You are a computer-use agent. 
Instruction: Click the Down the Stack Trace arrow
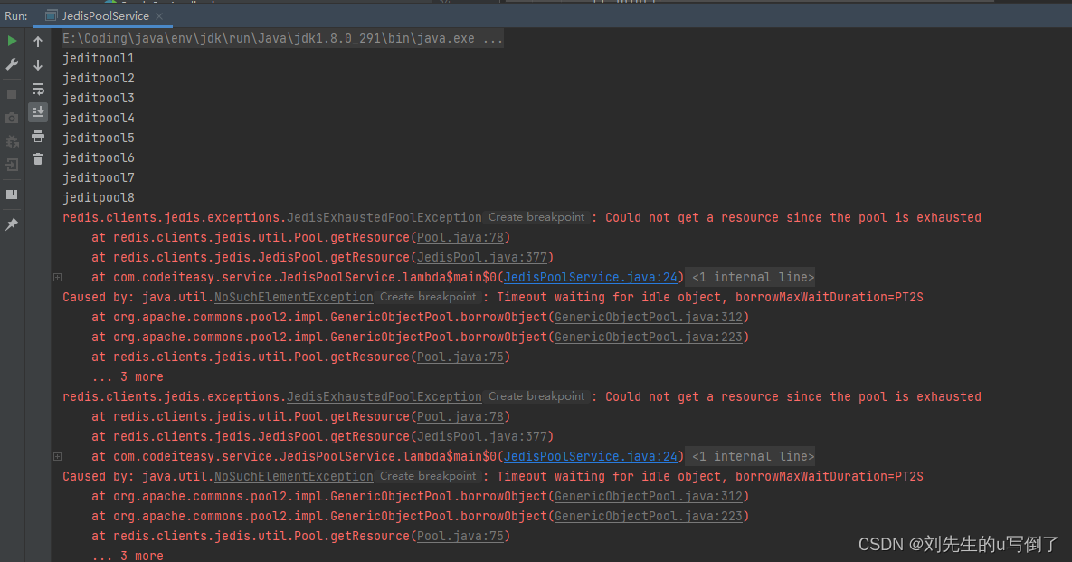click(x=38, y=65)
